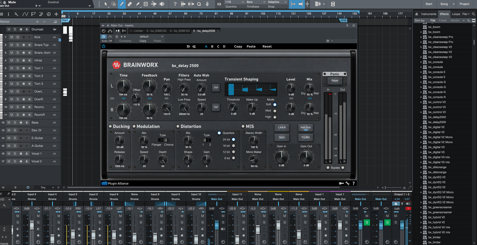Select the Paint pencil tool
This screenshot has height=245, width=477.
[x=138, y=4]
